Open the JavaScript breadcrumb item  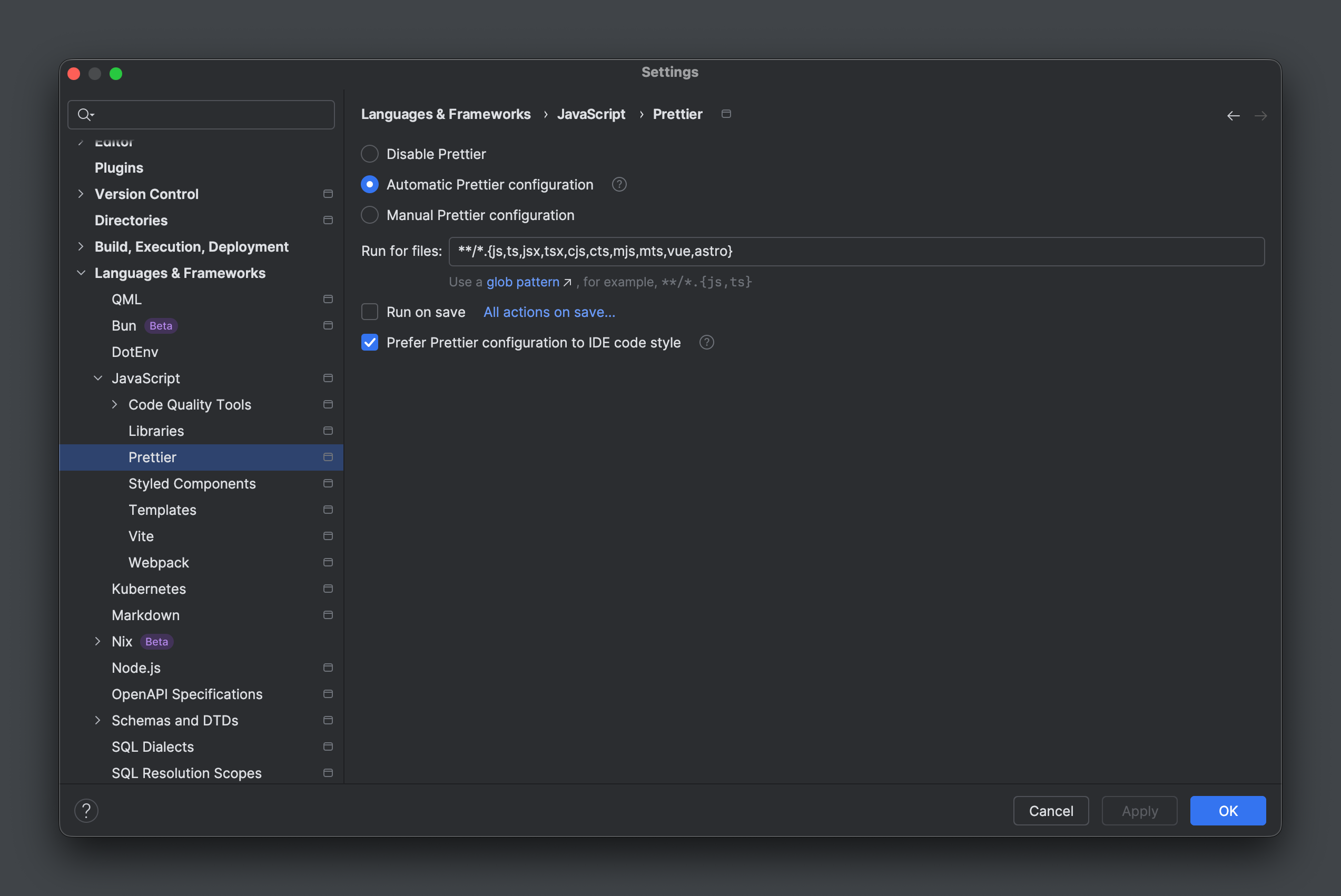pyautogui.click(x=591, y=114)
